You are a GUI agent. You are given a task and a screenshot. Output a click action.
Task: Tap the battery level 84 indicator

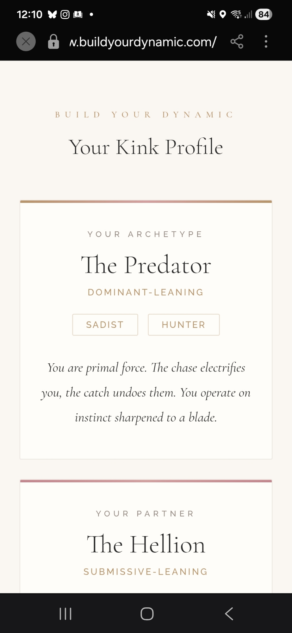[264, 15]
